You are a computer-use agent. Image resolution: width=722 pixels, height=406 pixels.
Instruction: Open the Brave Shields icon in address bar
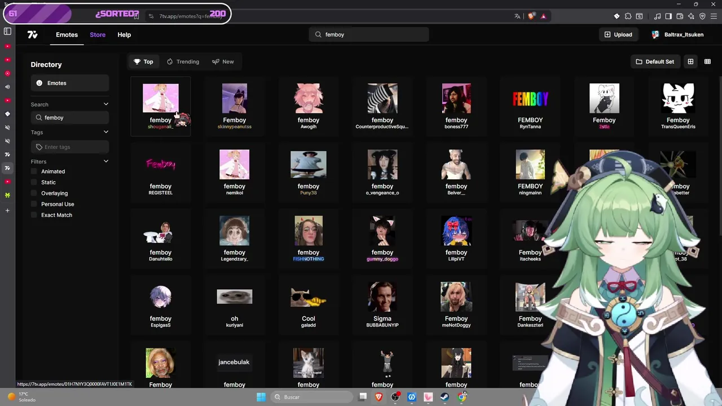[531, 16]
